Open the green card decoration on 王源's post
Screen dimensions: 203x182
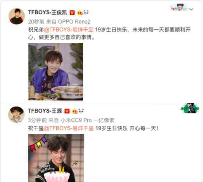pos(189,108)
